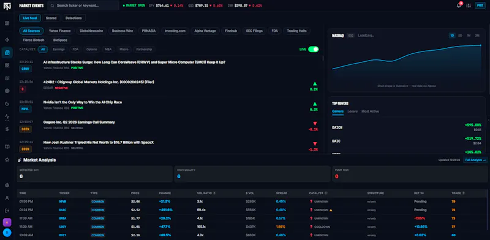This screenshot has height=240, width=490.
Task: Open the user profile sidebar icon
Action: coord(7,198)
